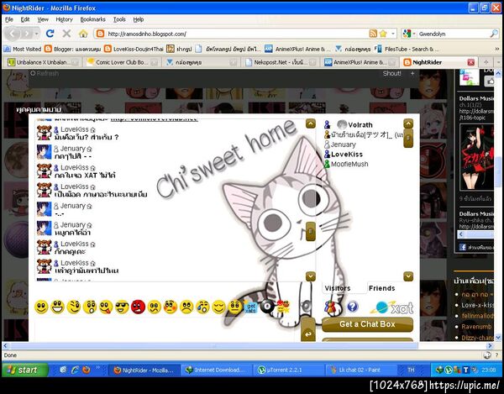Close the NightRider tab
This screenshot has height=394, width=504.
tap(471, 62)
